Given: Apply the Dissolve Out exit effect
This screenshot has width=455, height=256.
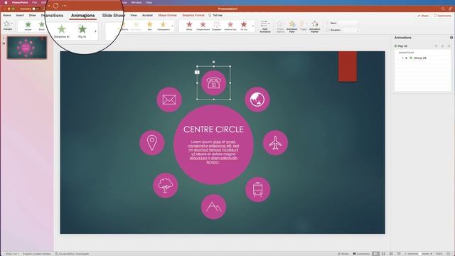Looking at the screenshot, I should [x=230, y=26].
